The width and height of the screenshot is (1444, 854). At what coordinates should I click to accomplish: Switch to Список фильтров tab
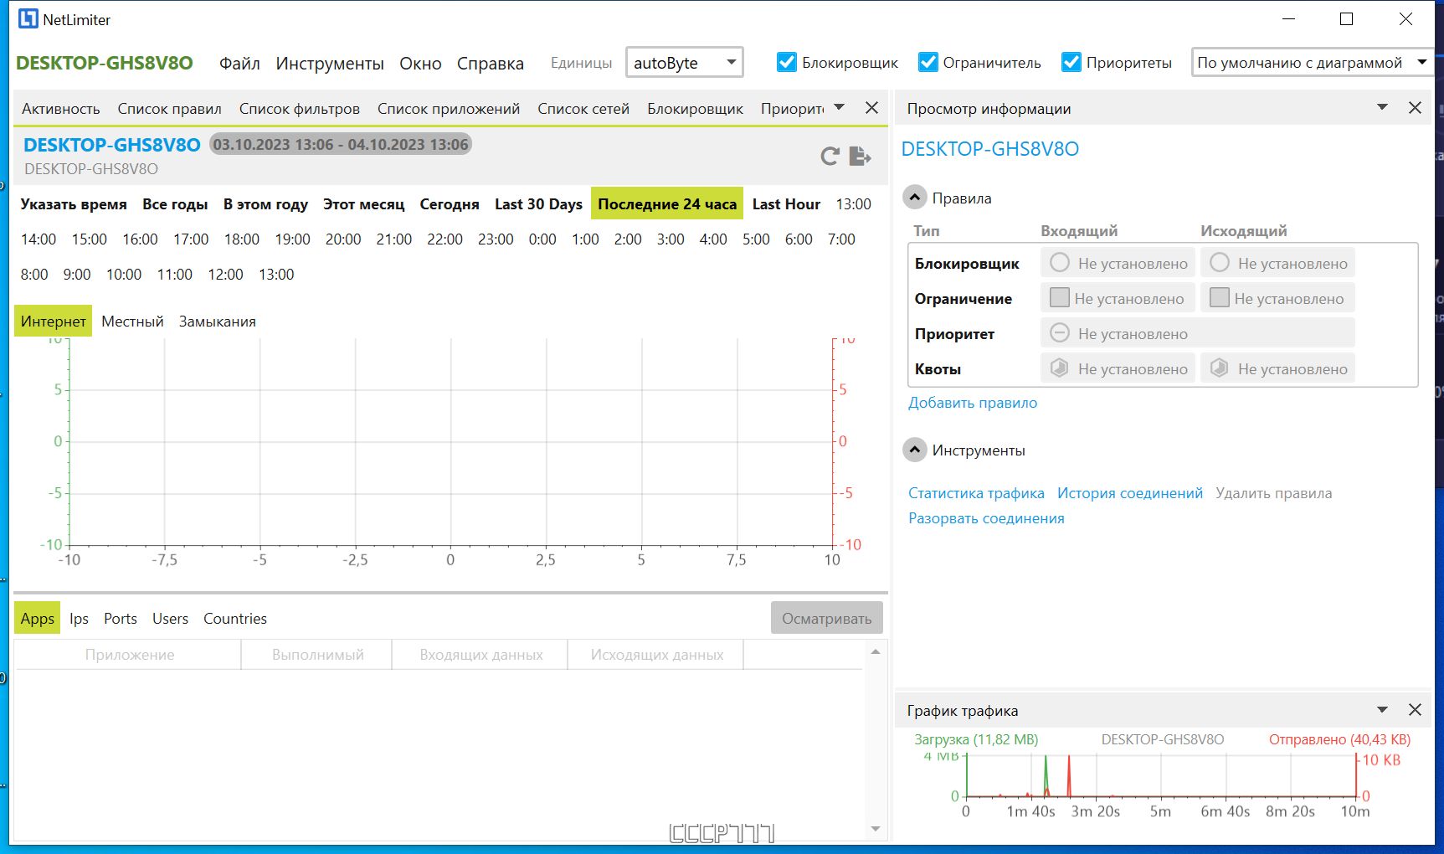[299, 109]
